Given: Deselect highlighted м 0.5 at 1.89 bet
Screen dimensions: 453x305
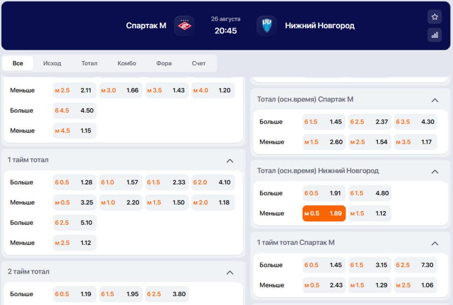Looking at the screenshot, I should tap(324, 213).
